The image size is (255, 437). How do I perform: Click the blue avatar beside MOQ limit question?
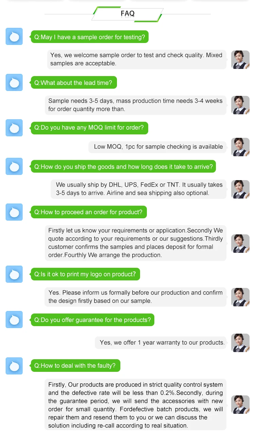coord(14,128)
